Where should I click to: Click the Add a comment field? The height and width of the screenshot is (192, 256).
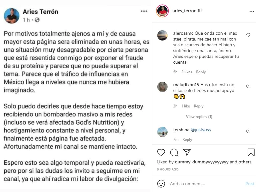(x=203, y=184)
